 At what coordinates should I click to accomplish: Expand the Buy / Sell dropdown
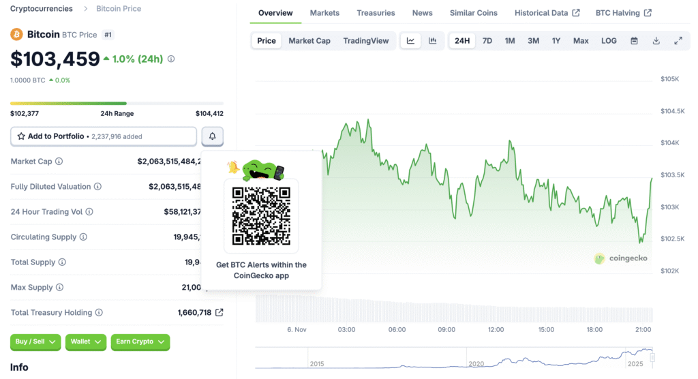[x=35, y=342]
